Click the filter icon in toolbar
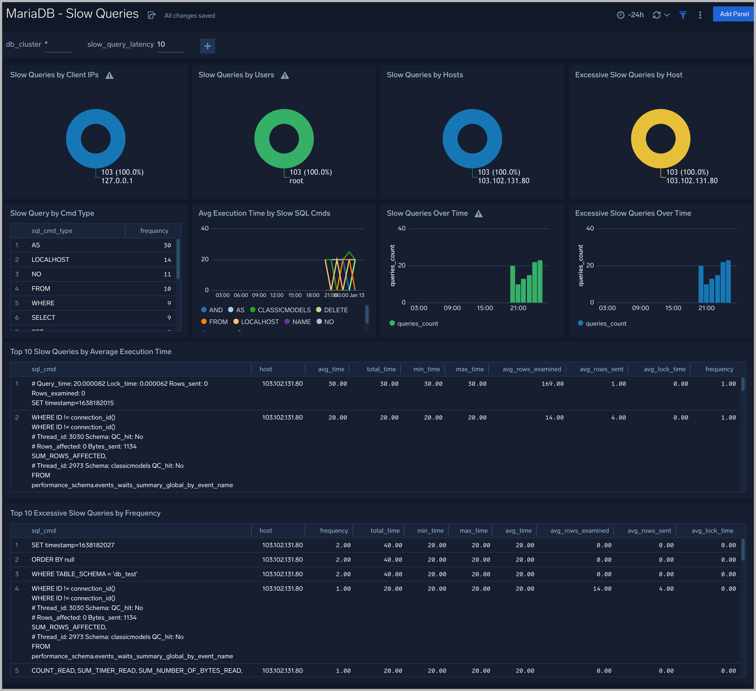The width and height of the screenshot is (756, 691). click(x=684, y=14)
